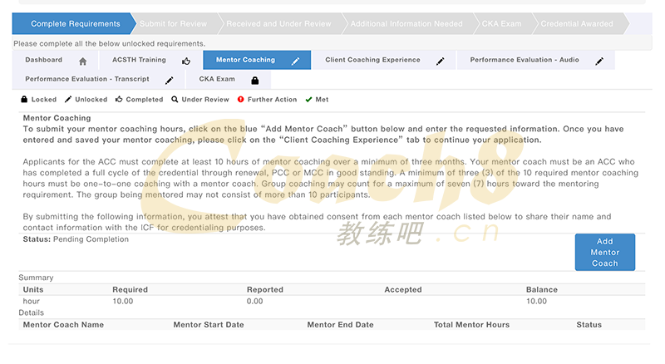Click the green Met checkmark legend icon

point(309,100)
